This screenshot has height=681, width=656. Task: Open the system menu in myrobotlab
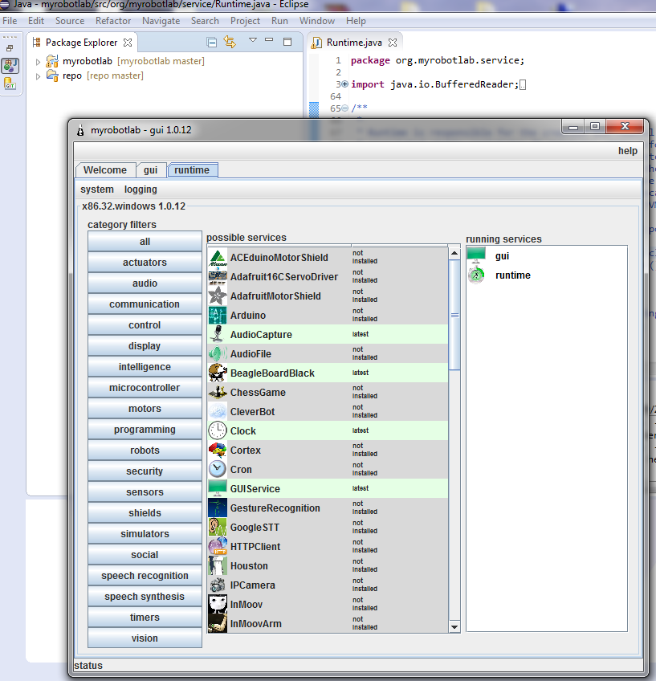pos(97,190)
